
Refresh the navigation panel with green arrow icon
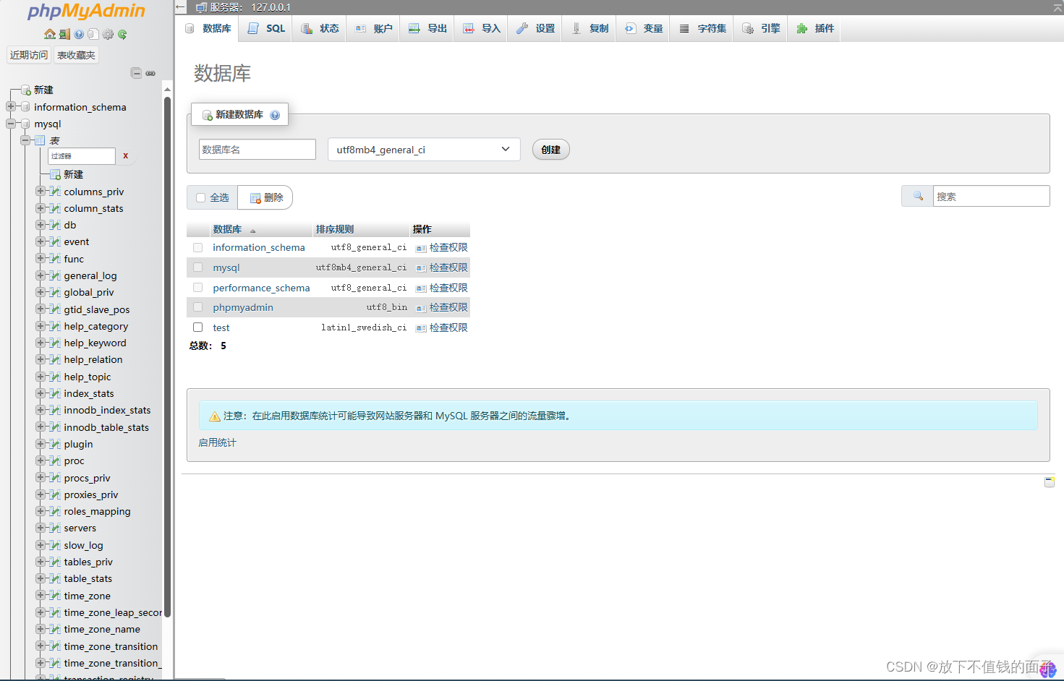122,34
